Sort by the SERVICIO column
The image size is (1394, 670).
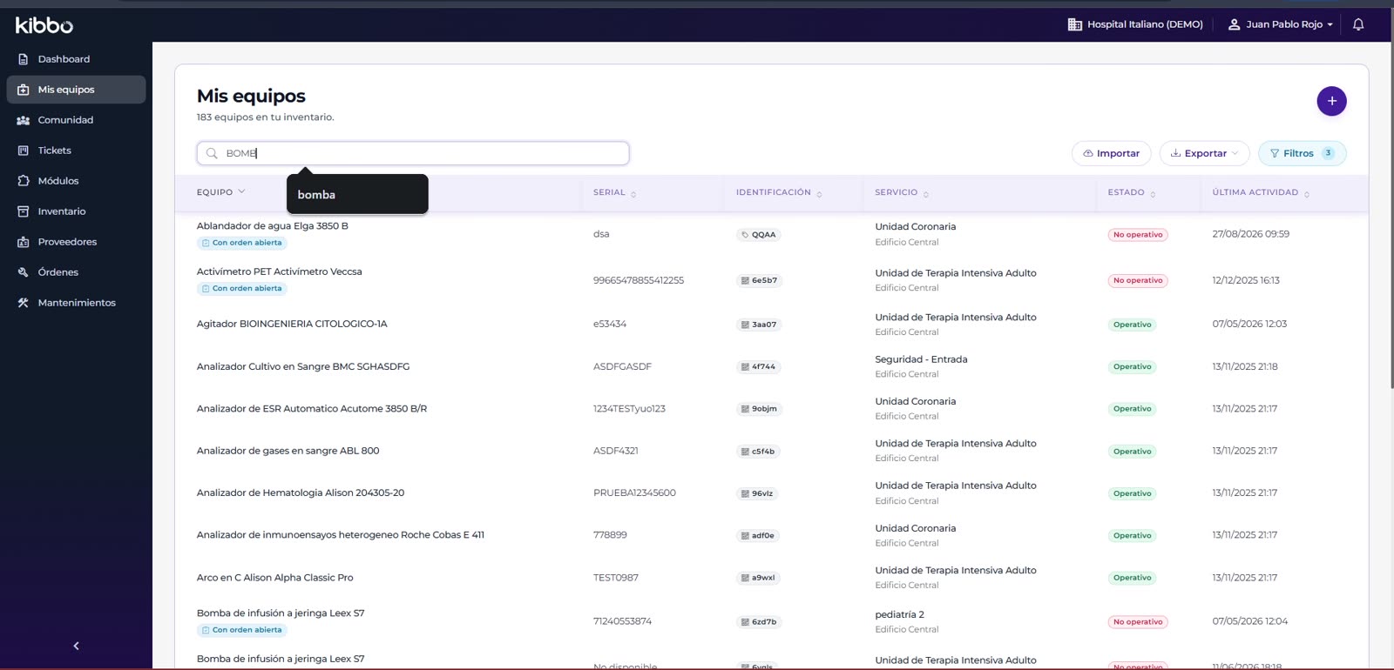click(x=902, y=192)
